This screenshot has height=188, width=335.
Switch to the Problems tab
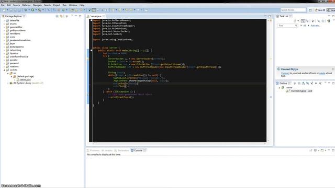[x=93, y=150]
